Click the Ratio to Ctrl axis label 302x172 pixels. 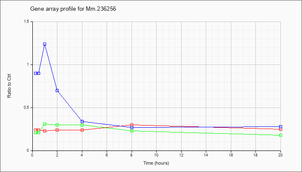click(9, 86)
